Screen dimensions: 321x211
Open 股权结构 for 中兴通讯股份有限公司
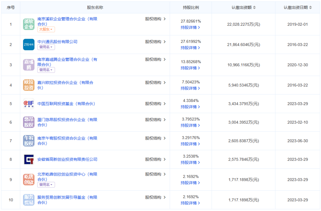pos(155,42)
